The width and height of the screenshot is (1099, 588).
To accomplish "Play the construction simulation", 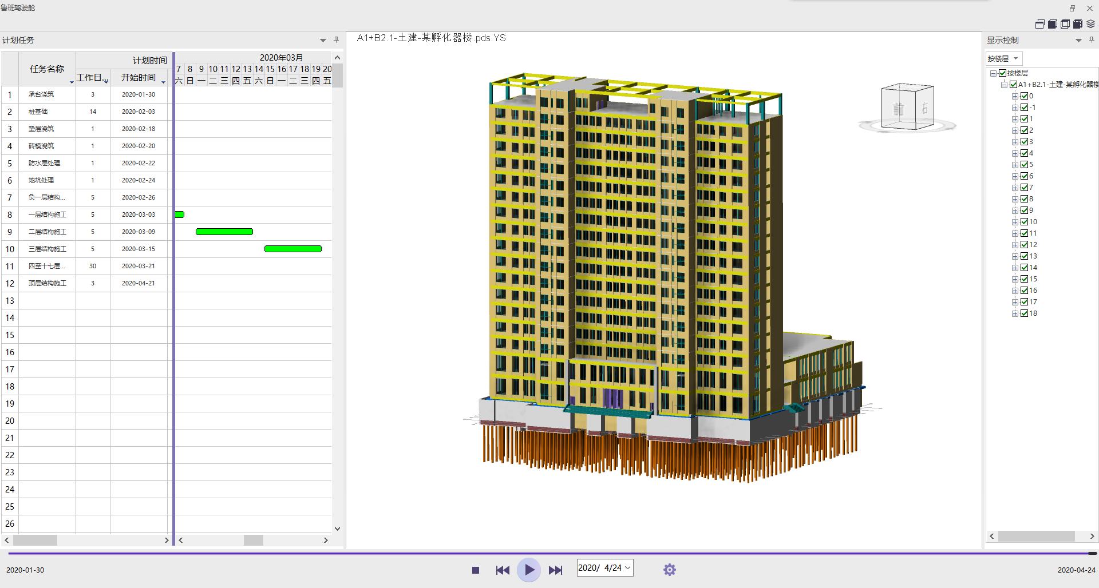I will click(x=529, y=570).
